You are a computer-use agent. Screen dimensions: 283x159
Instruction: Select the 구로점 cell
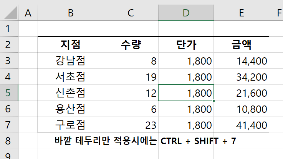click(x=70, y=125)
